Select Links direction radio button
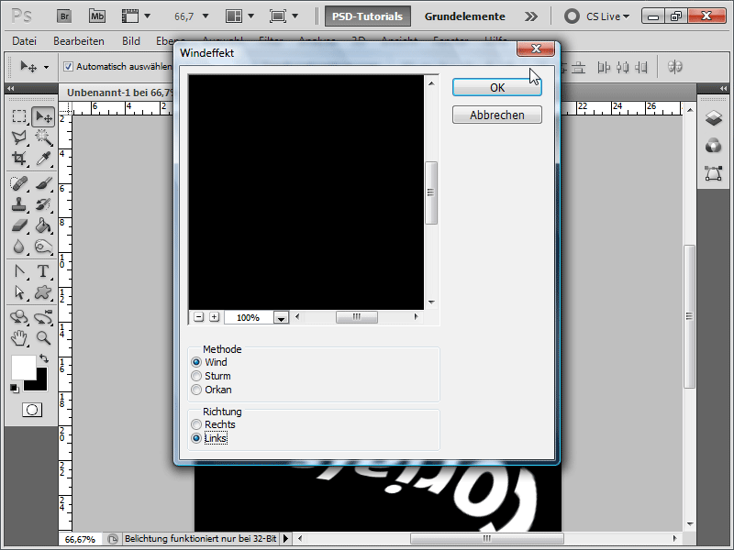The image size is (734, 550). point(196,438)
